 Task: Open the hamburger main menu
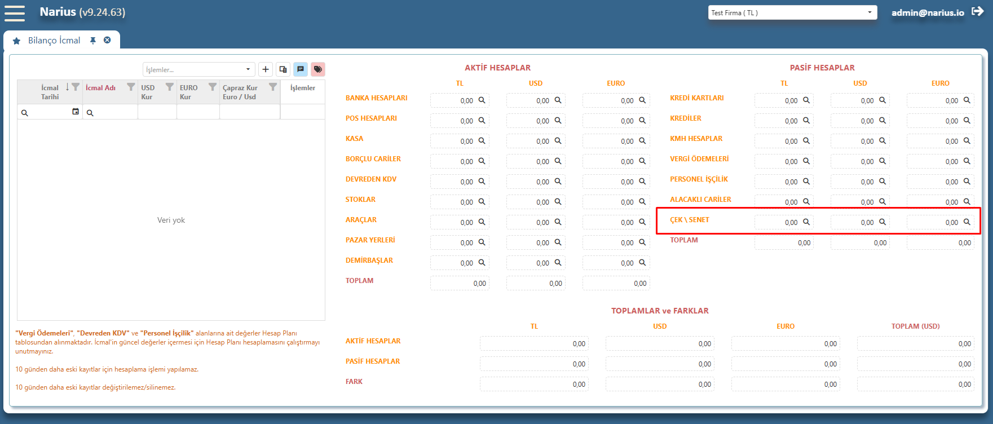coord(15,13)
